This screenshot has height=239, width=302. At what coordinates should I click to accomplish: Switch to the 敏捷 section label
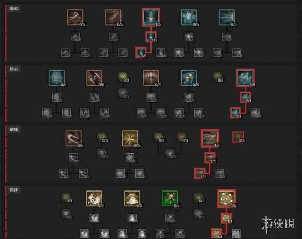(x=14, y=129)
